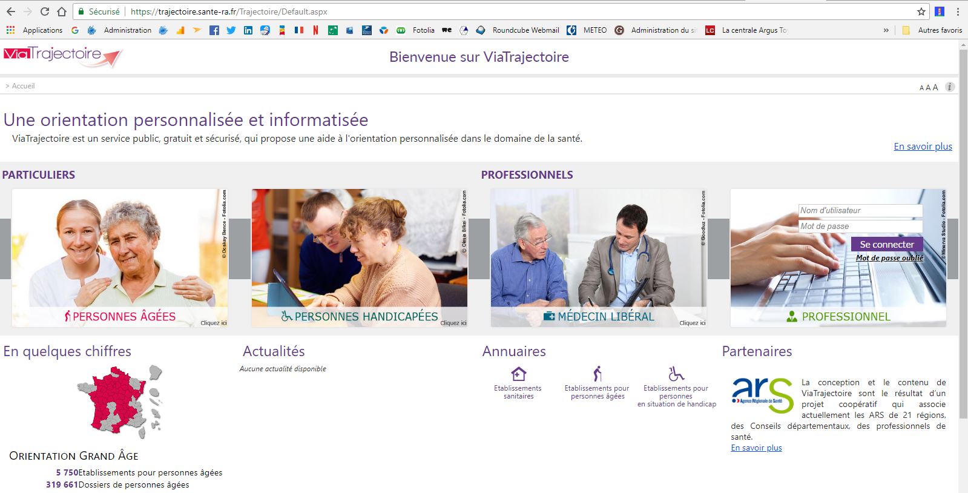Open the Twitter bookmark icon

(231, 30)
